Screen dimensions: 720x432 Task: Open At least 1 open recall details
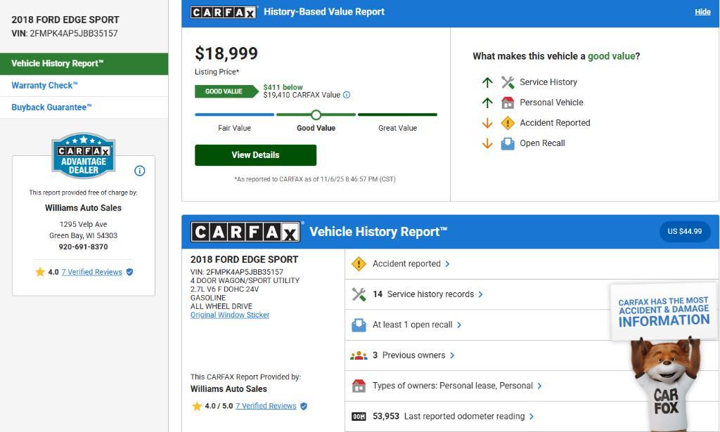pos(416,325)
